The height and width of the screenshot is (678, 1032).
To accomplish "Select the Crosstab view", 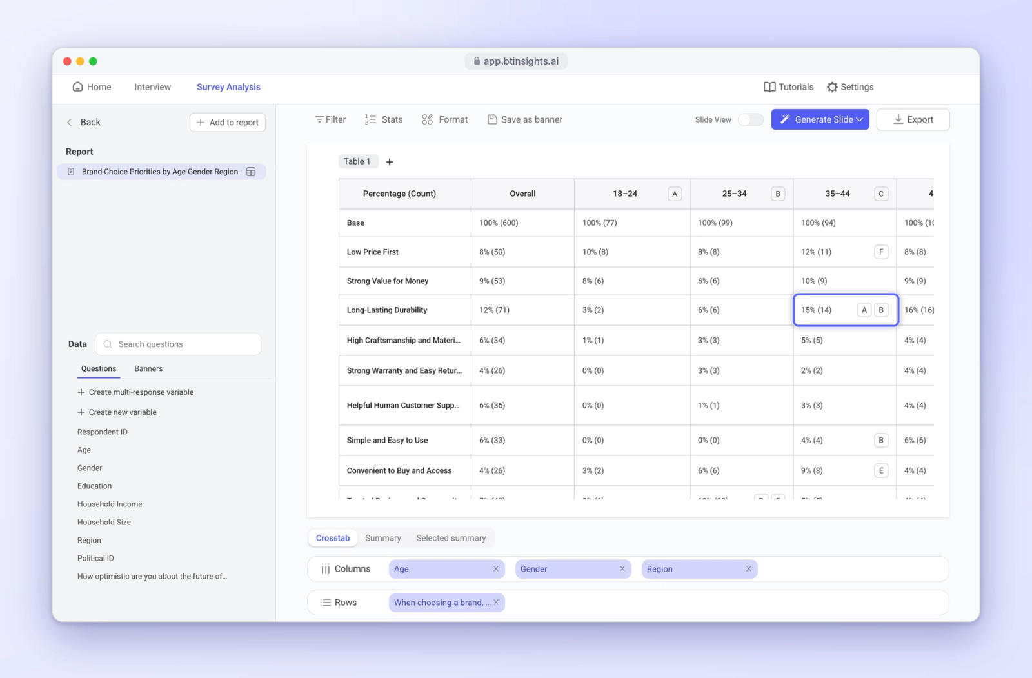I will pyautogui.click(x=333, y=538).
